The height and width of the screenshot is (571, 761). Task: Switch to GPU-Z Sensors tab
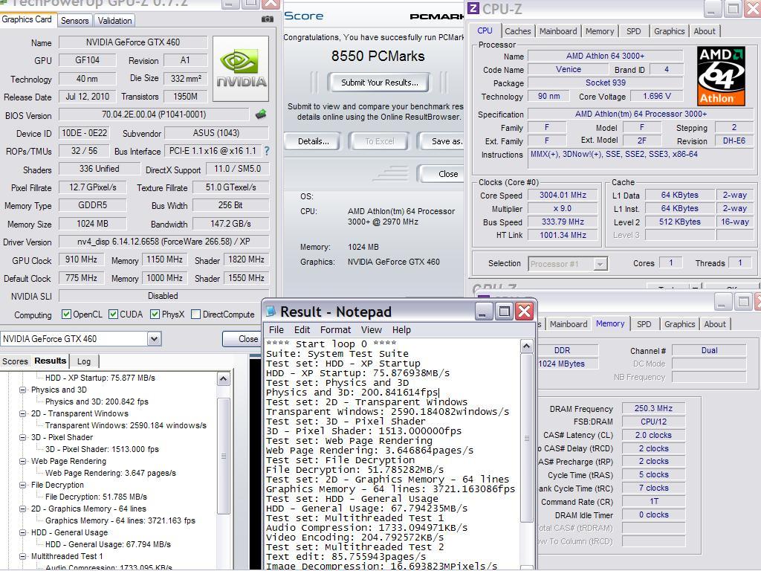click(x=75, y=20)
